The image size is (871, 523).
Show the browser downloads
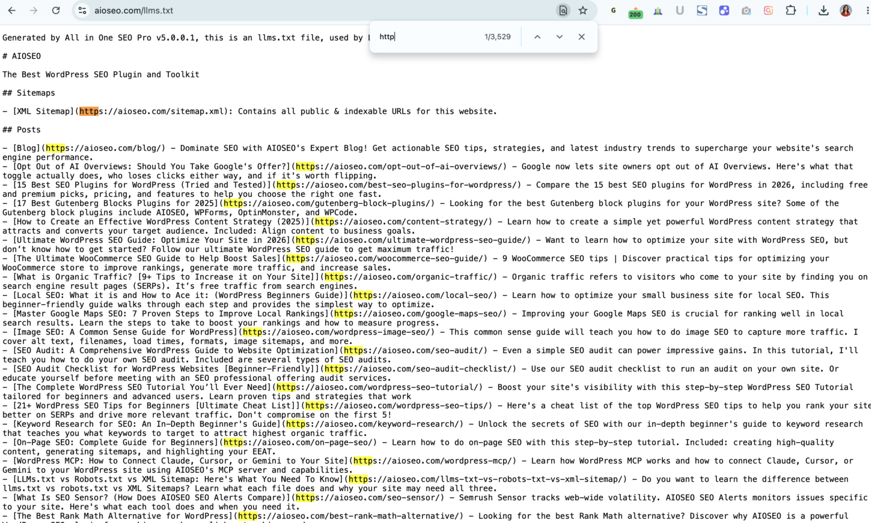823,10
